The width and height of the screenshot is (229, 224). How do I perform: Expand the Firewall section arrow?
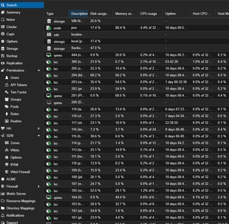[38, 186]
